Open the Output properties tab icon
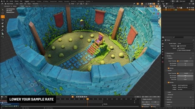 pyautogui.click(x=163, y=47)
